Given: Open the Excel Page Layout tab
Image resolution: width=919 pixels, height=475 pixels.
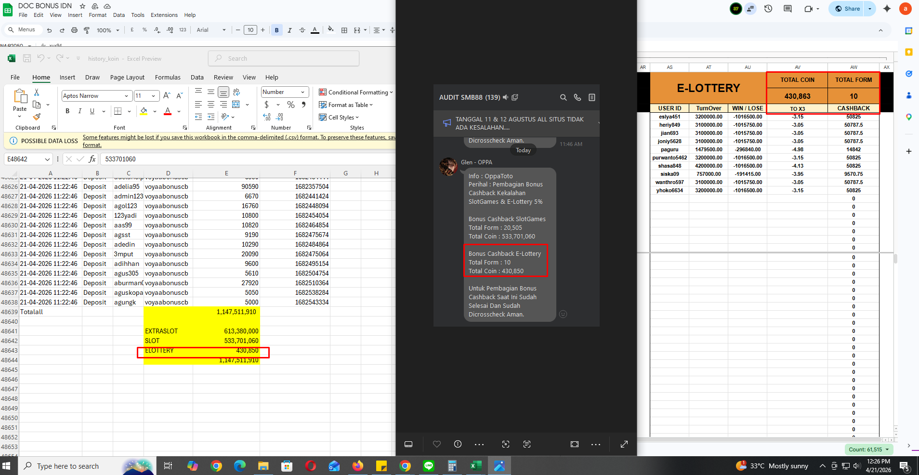Looking at the screenshot, I should [127, 77].
